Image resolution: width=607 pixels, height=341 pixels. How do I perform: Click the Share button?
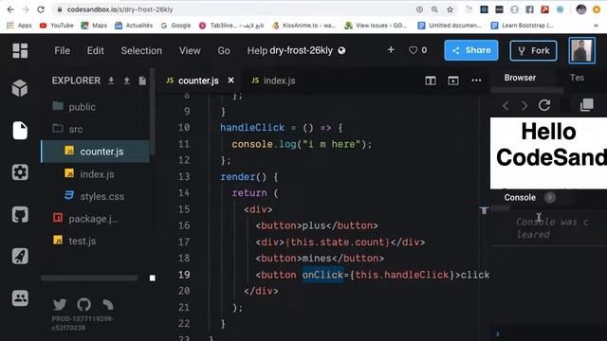(471, 50)
